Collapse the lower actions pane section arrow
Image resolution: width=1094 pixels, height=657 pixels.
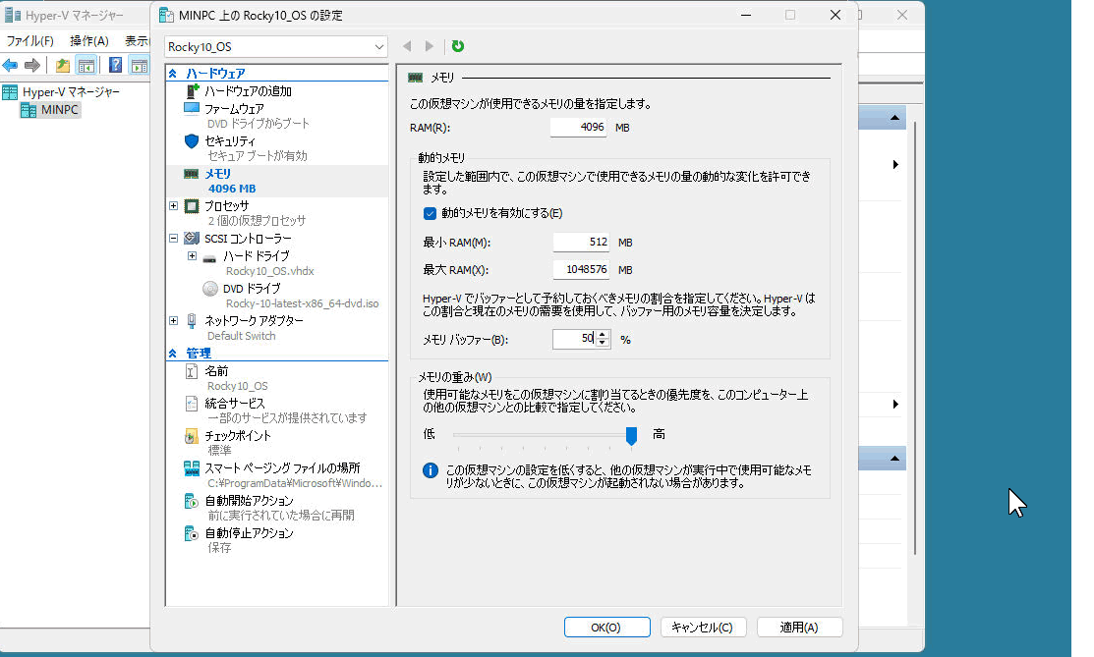coord(894,459)
